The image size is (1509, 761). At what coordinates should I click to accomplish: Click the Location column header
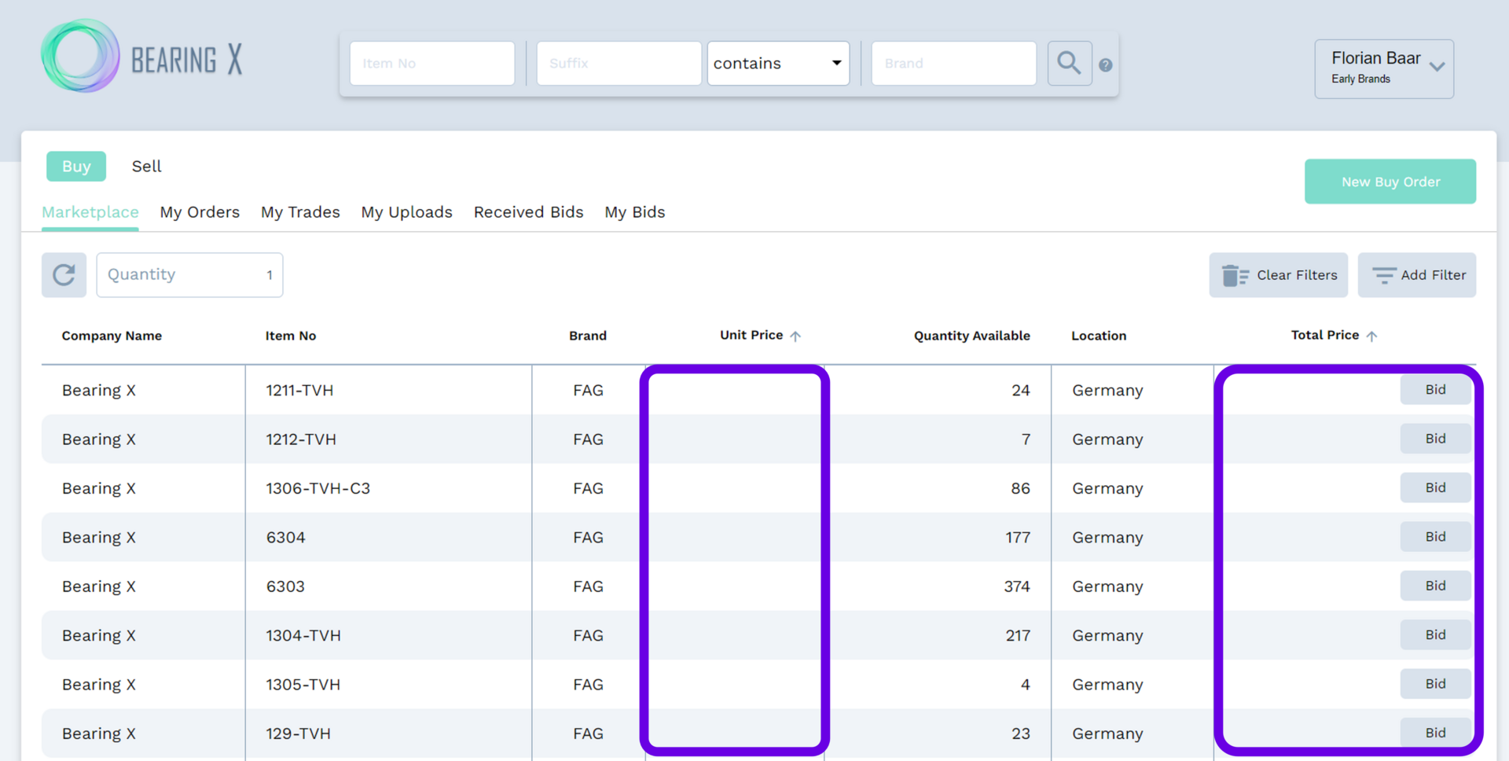coord(1099,336)
